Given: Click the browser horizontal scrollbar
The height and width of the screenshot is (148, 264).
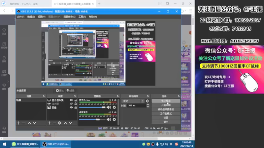Looking at the screenshot, I should 81,138.
